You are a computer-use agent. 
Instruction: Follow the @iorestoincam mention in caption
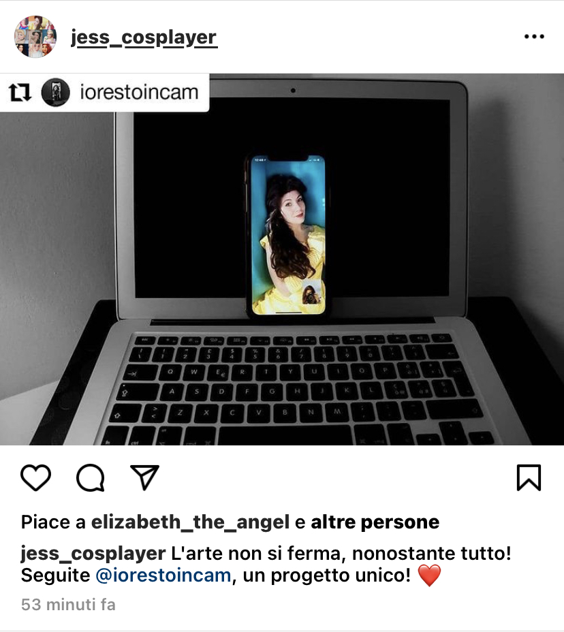[x=163, y=575]
